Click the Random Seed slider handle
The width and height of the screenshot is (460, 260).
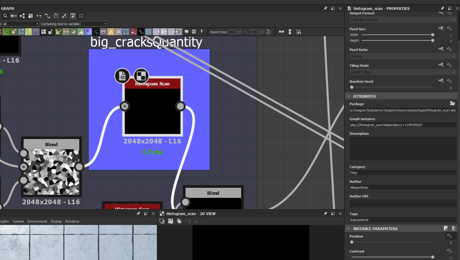(x=352, y=87)
